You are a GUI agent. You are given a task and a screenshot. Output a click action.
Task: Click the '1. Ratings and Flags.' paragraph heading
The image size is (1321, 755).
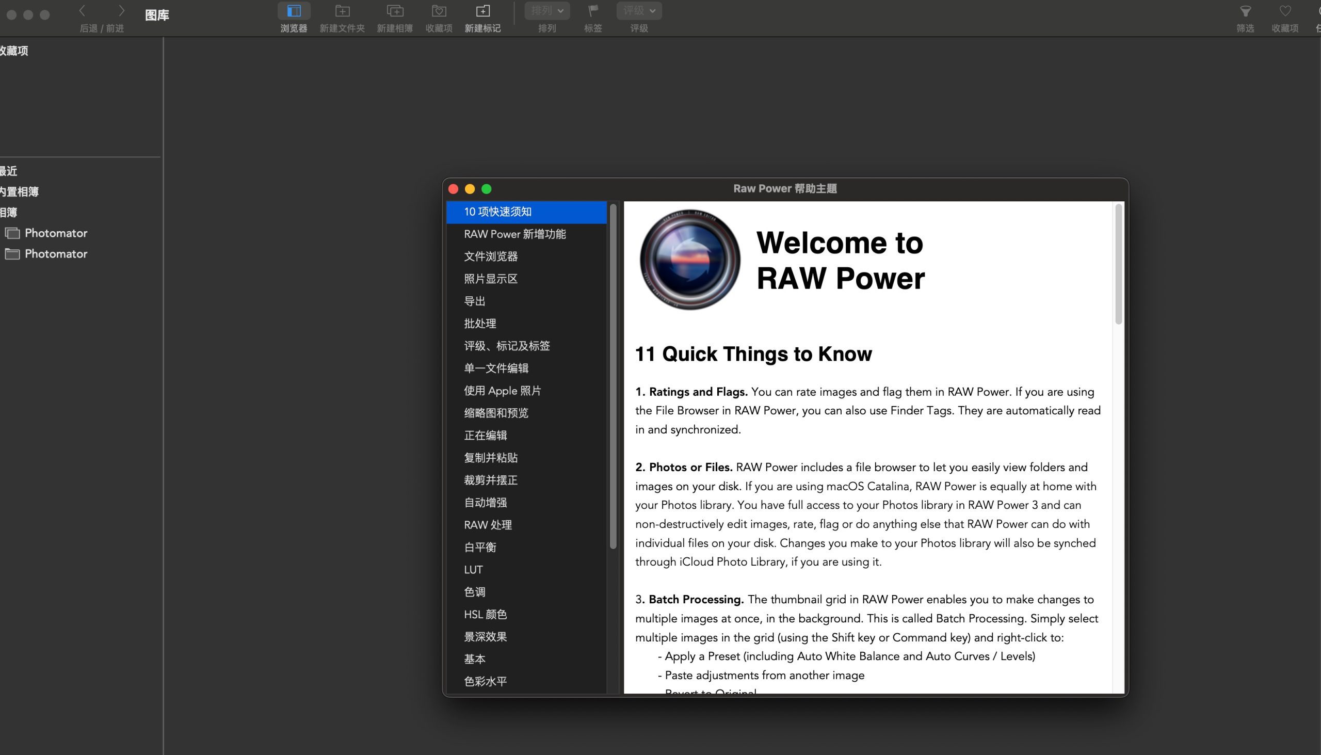point(691,392)
